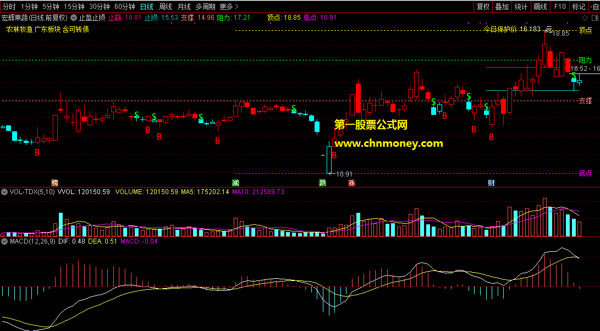This screenshot has height=331, width=600.
Task: Click the MA5: 175202.14 value
Action: [205, 192]
